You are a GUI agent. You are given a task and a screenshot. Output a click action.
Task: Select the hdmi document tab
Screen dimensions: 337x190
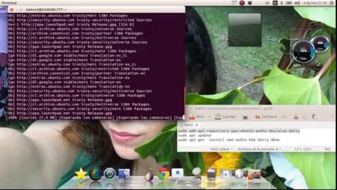(189, 125)
